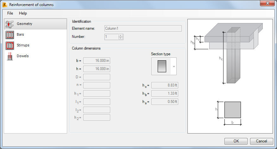
Task: Open the File menu
Action: tap(10, 13)
